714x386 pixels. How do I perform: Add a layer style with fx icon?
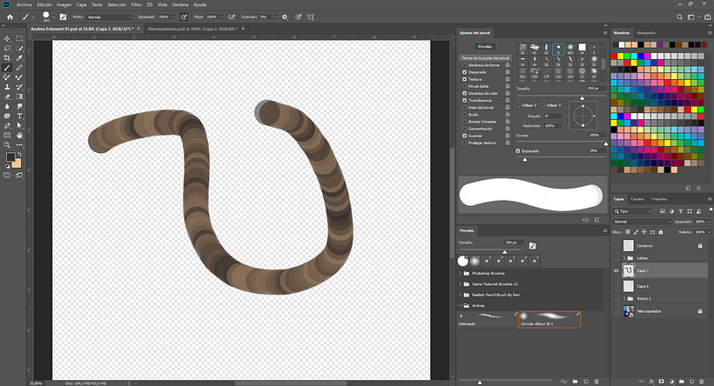tap(651, 382)
